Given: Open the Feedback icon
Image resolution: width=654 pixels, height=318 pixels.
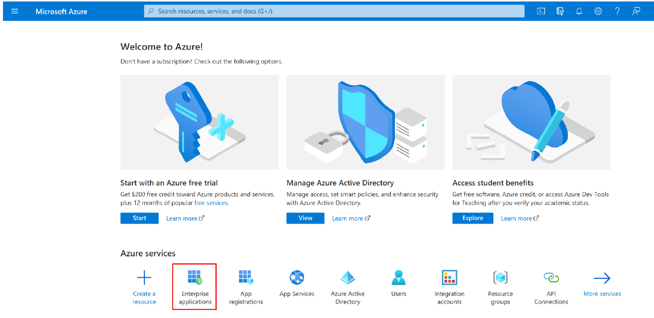Looking at the screenshot, I should pos(636,11).
